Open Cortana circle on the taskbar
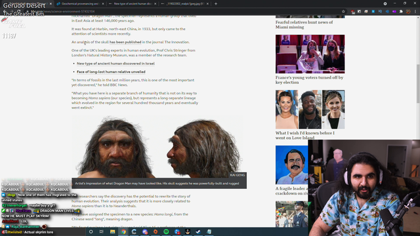 91,231
